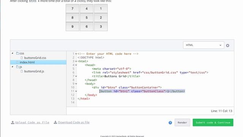Select index.html in file tree
This screenshot has height=137, width=243.
point(27,62)
